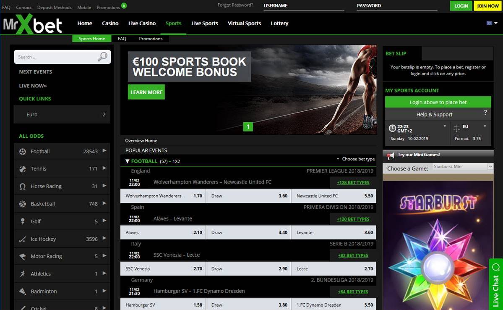This screenshot has width=503, height=310.
Task: Click the Basketball ball icon
Action: (x=23, y=204)
